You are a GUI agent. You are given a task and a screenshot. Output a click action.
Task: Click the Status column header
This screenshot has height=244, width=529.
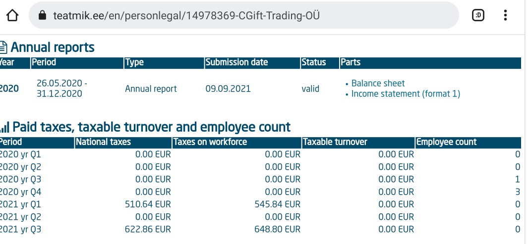pos(313,62)
